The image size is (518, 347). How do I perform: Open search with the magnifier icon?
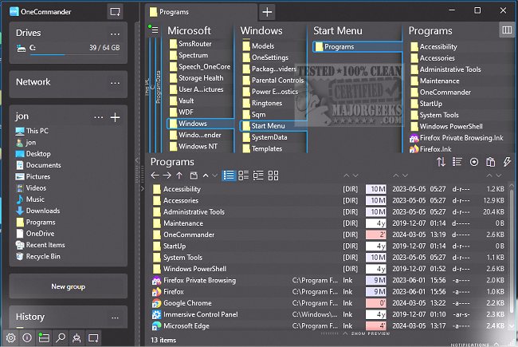coord(61,337)
